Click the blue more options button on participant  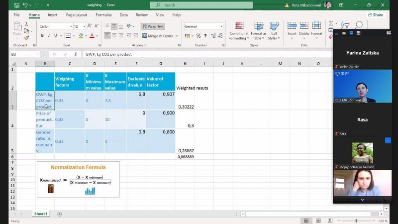(388, 140)
